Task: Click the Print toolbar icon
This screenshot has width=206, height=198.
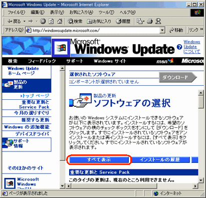Action: point(150,21)
